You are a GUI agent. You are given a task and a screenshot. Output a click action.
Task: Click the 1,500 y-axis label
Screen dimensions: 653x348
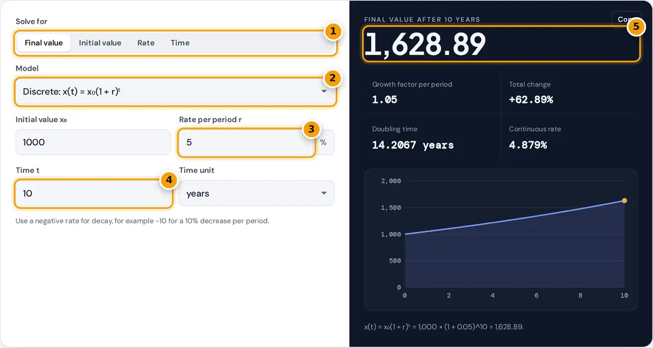tap(391, 208)
